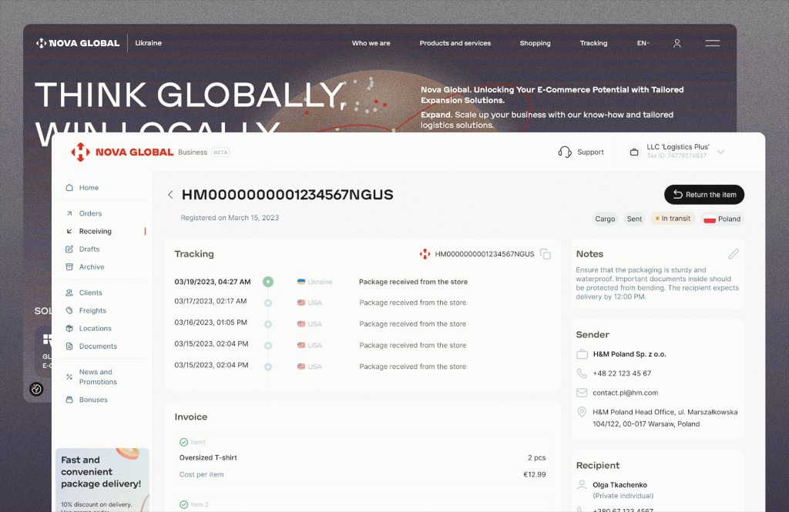Image resolution: width=789 pixels, height=512 pixels.
Task: Click Who we are in background website
Action: pyautogui.click(x=371, y=43)
